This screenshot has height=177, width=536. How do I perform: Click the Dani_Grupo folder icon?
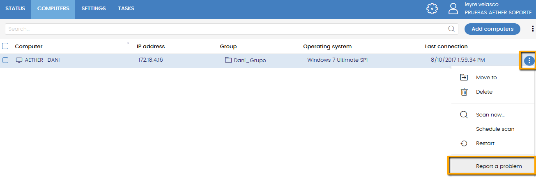coord(228,60)
